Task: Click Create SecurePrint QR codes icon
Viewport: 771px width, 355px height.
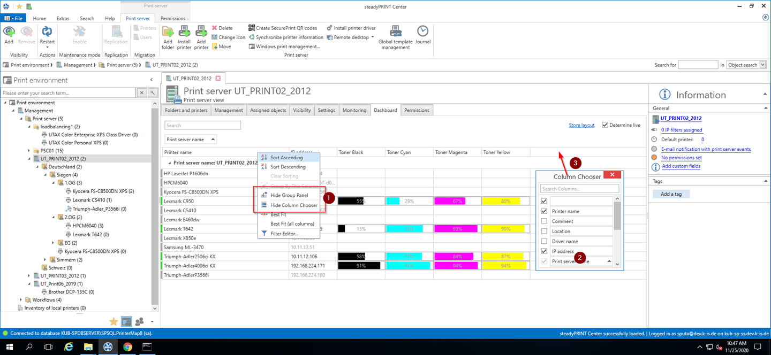Action: click(x=252, y=28)
